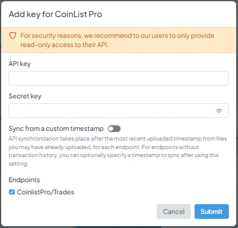Focus the API key input field
238x228 pixels.
pos(119,78)
